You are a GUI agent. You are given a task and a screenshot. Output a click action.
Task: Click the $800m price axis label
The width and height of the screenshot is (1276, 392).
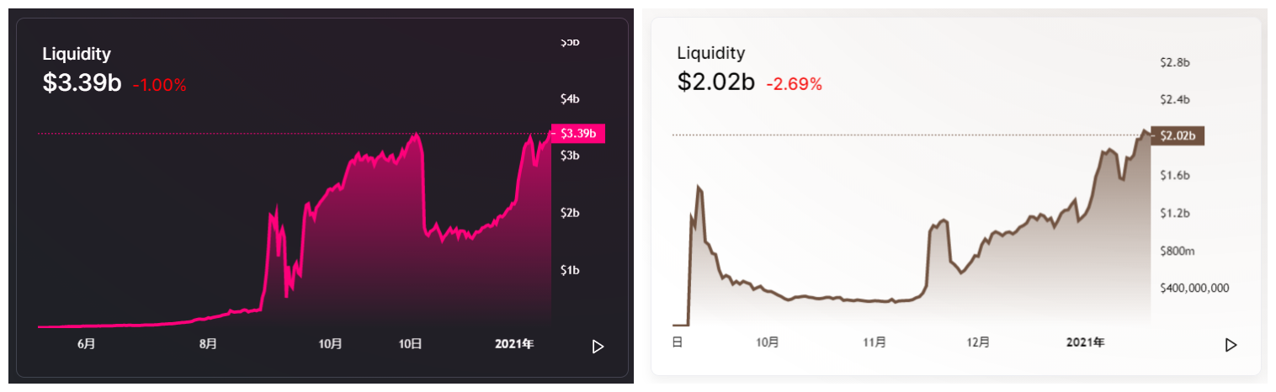tap(1176, 251)
